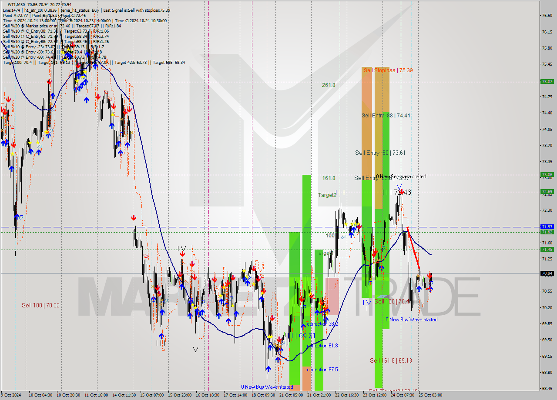Select the '| | | 69.81' wave label
This screenshot has height=400, width=557.
[302, 336]
